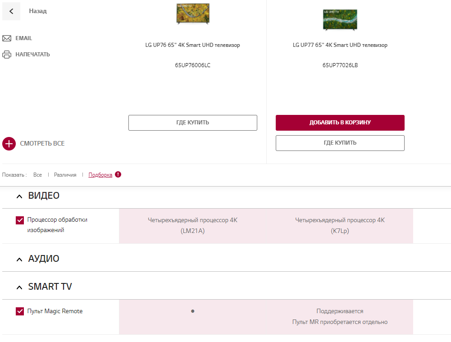
Task: Click the printer icon
Action: tap(7, 55)
